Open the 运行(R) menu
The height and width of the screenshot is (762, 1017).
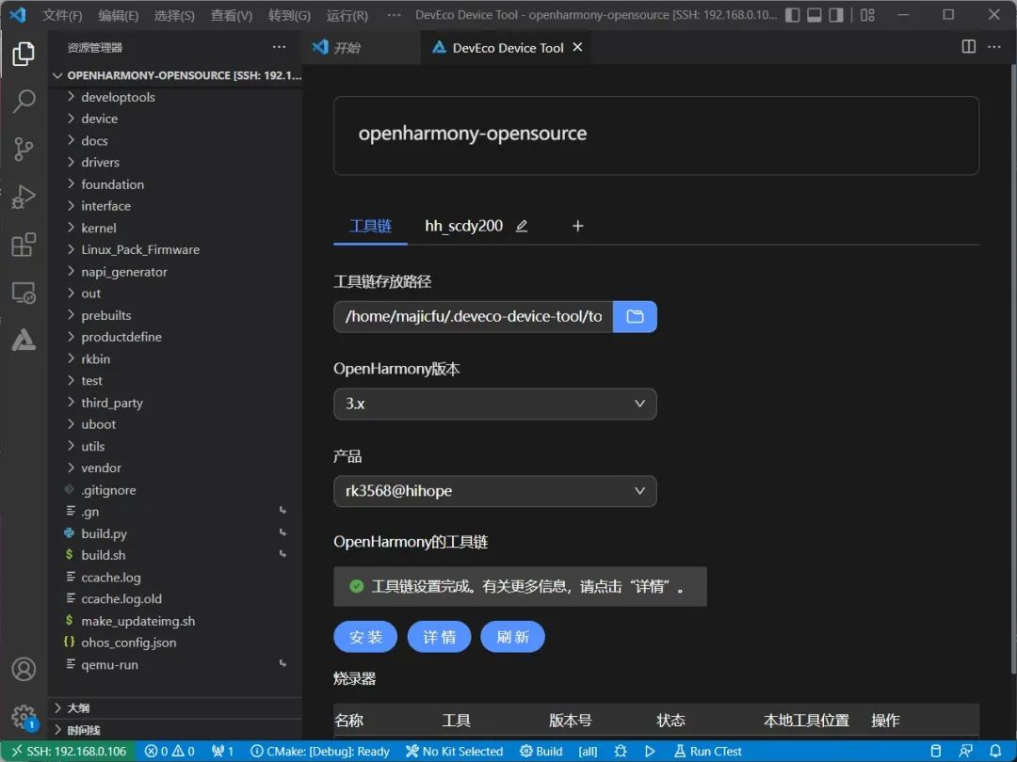click(x=347, y=15)
